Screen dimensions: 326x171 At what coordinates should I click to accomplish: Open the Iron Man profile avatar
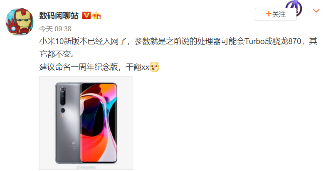(19, 22)
